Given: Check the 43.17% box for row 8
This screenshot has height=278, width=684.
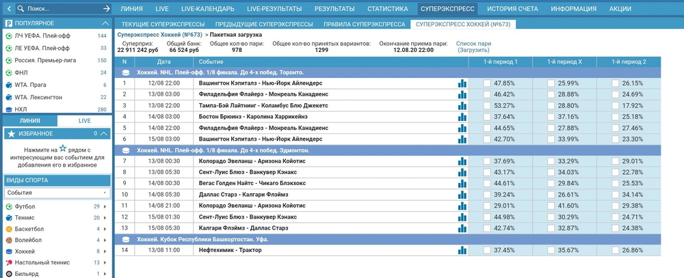Looking at the screenshot, I should (487, 173).
